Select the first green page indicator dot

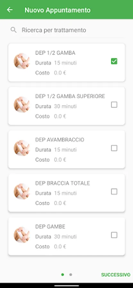coord(62,275)
